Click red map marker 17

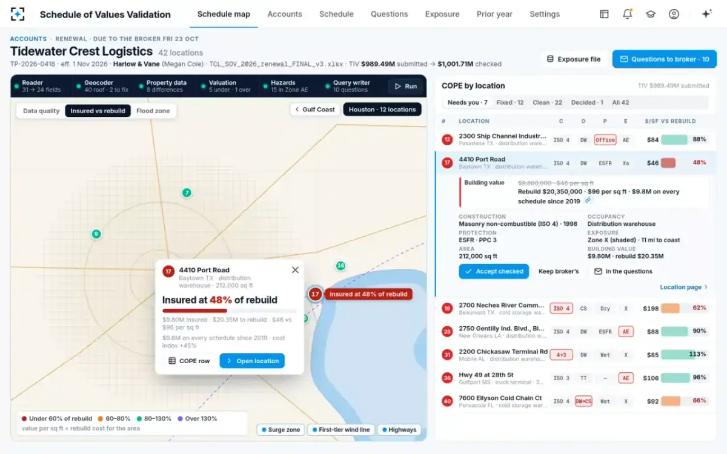pos(315,294)
